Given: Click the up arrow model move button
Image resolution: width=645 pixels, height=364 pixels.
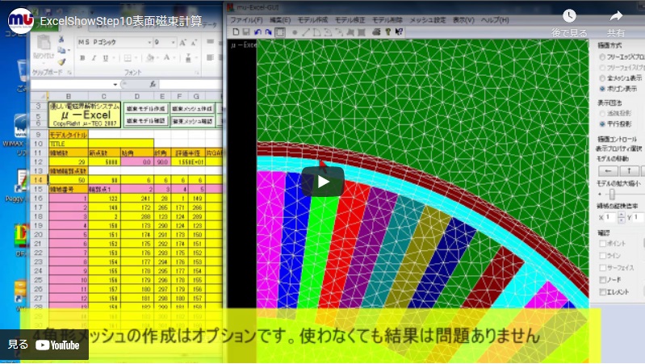Looking at the screenshot, I should pyautogui.click(x=630, y=170).
